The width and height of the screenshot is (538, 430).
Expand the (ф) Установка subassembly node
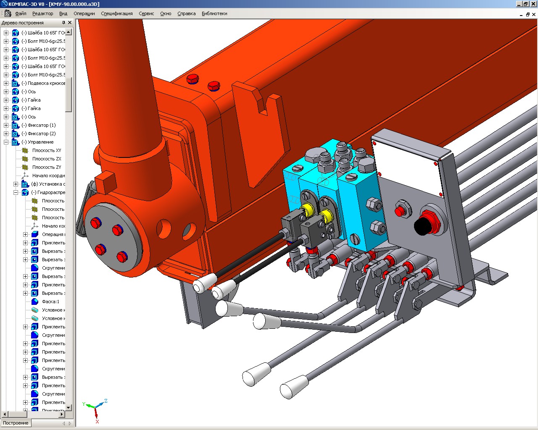16,184
